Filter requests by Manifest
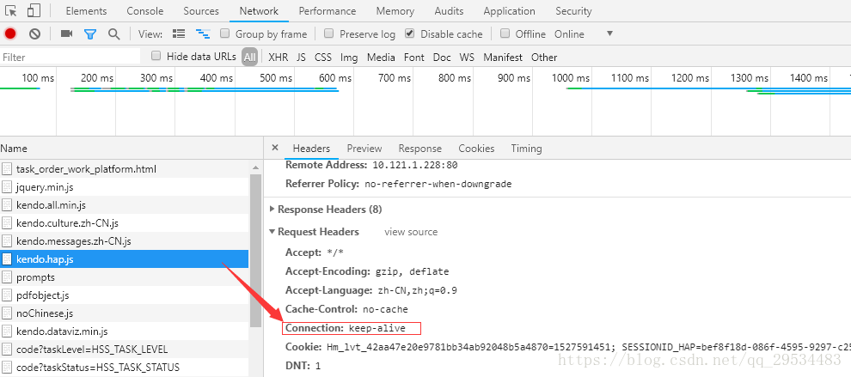The image size is (851, 377). 503,57
